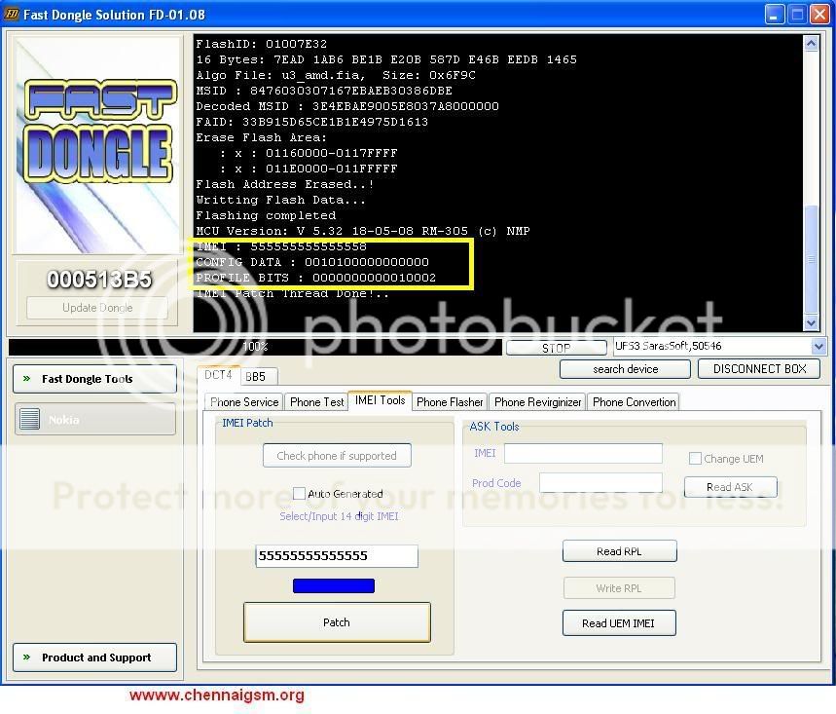This screenshot has width=836, height=714.
Task: Click the Select/Input 14 digit IMEI label
Action: [339, 516]
